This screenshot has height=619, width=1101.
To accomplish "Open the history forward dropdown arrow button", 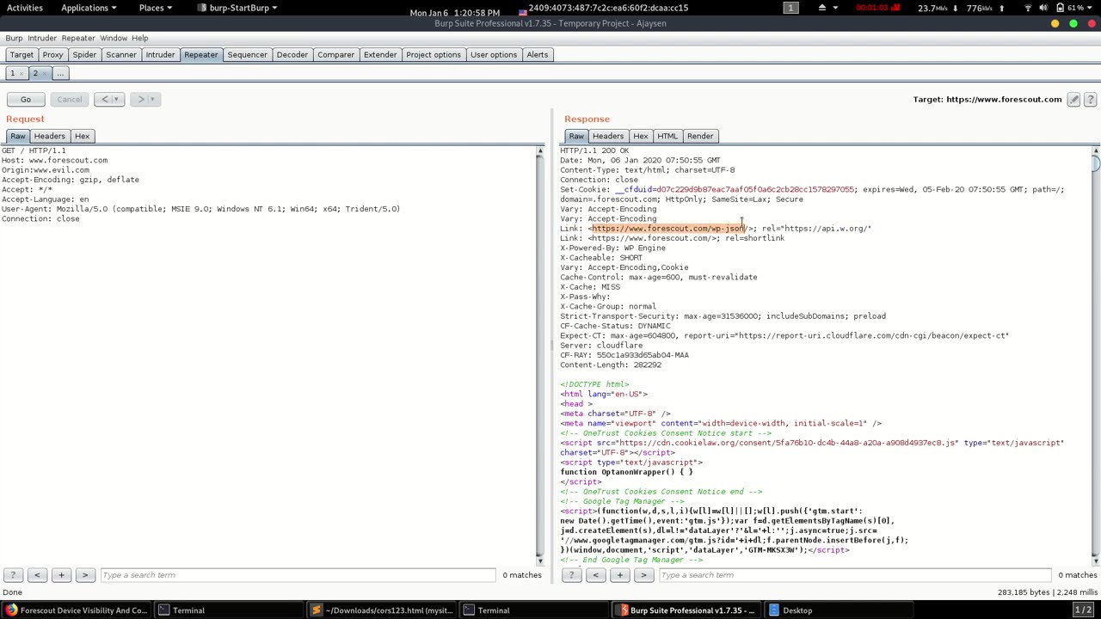I will [145, 100].
